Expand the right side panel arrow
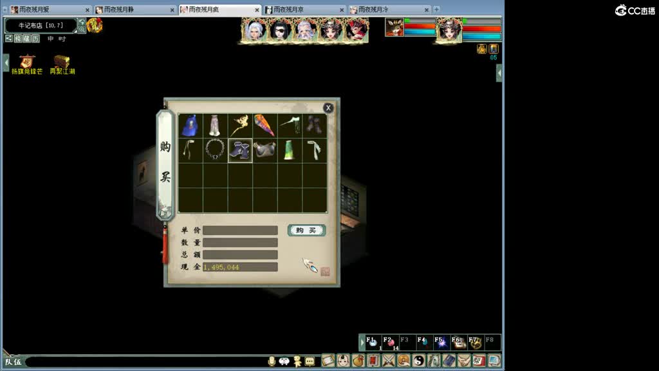The height and width of the screenshot is (371, 659). click(499, 73)
